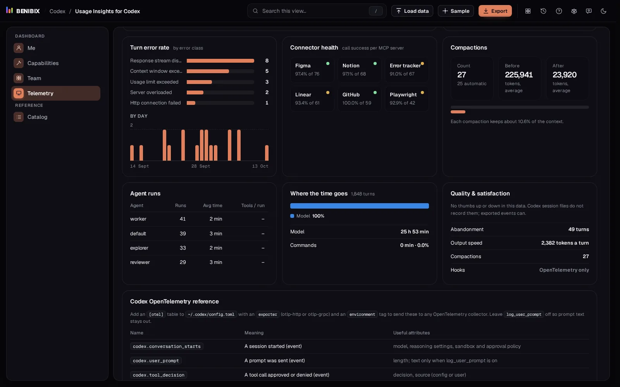Click the reviewer agent row
The image size is (620, 387).
[x=199, y=262]
